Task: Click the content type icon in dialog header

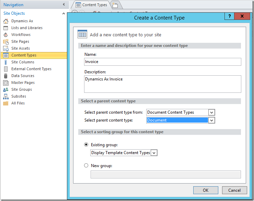Action: (82, 34)
